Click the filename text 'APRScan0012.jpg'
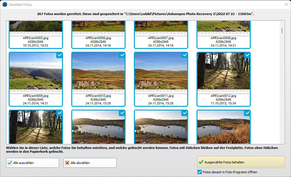This screenshot has width=291, height=177. pos(223,96)
